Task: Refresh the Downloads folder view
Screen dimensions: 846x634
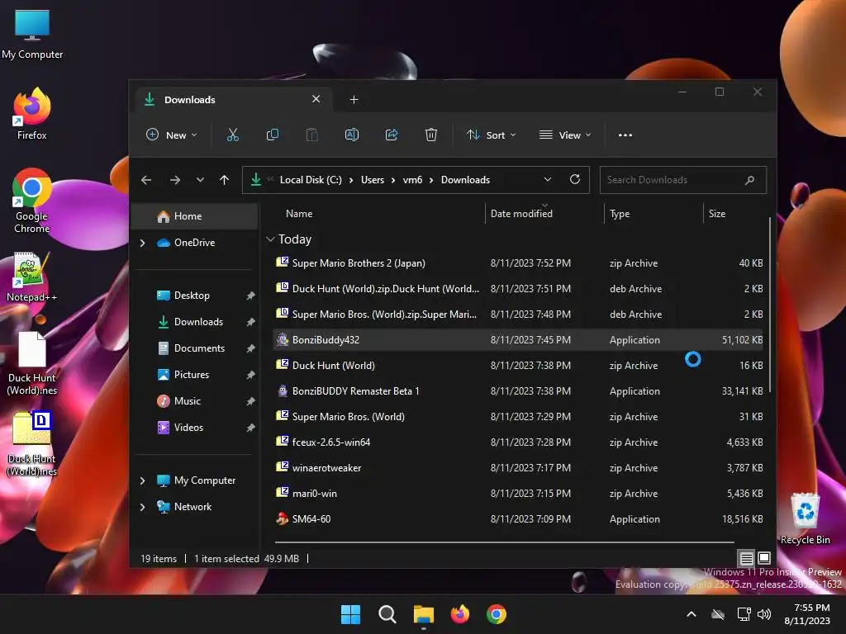Action: click(575, 179)
